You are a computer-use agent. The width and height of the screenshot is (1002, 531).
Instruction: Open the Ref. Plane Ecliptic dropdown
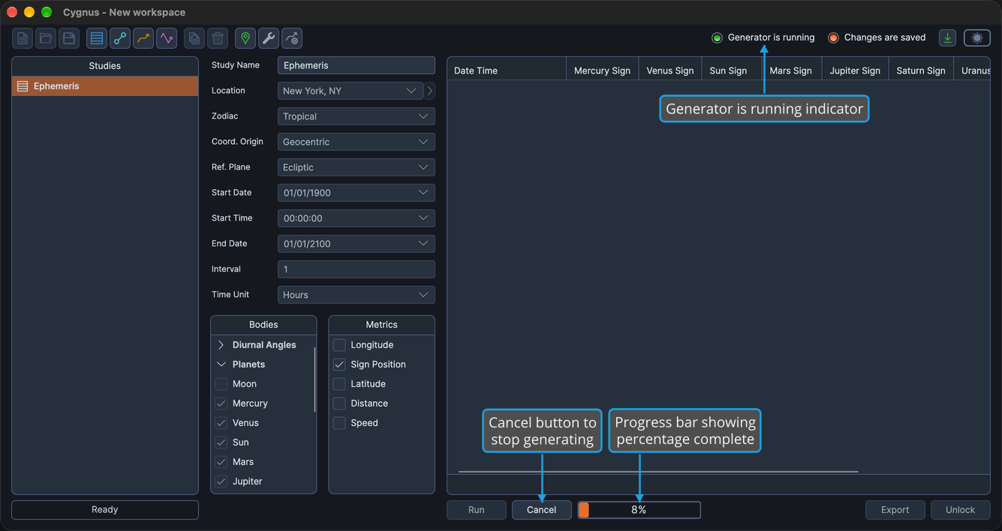(357, 167)
